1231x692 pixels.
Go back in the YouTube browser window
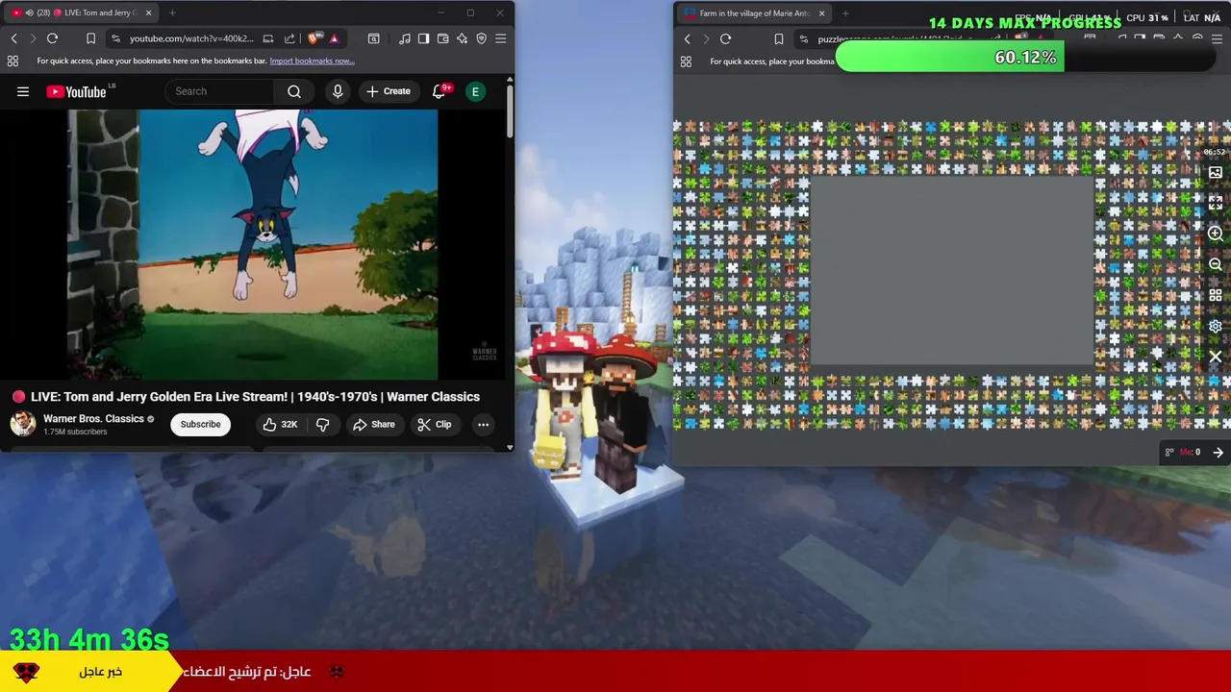pos(13,38)
